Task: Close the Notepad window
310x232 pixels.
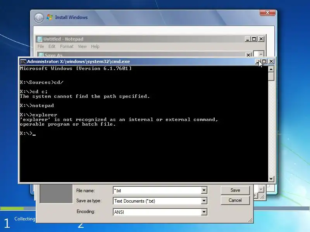Action: coord(261,39)
